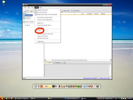133x100 pixels.
Task: Open the Help menu
Action: [x=40, y=8]
